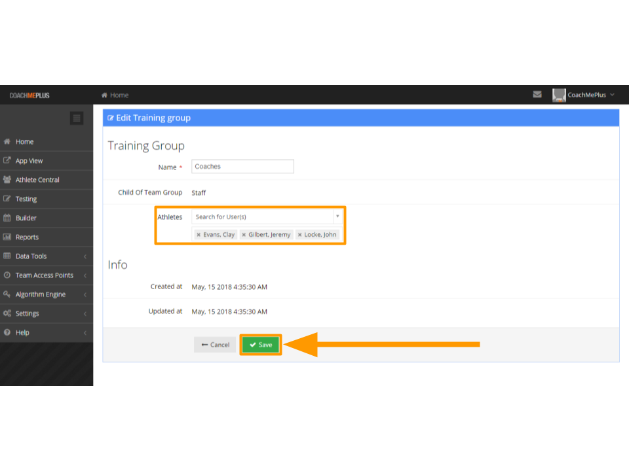Click the Team Access Points label in sidebar
The image size is (629, 471).
click(x=45, y=275)
